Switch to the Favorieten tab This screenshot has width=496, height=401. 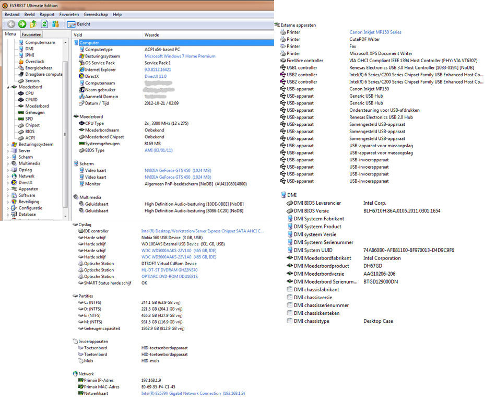[x=32, y=34]
